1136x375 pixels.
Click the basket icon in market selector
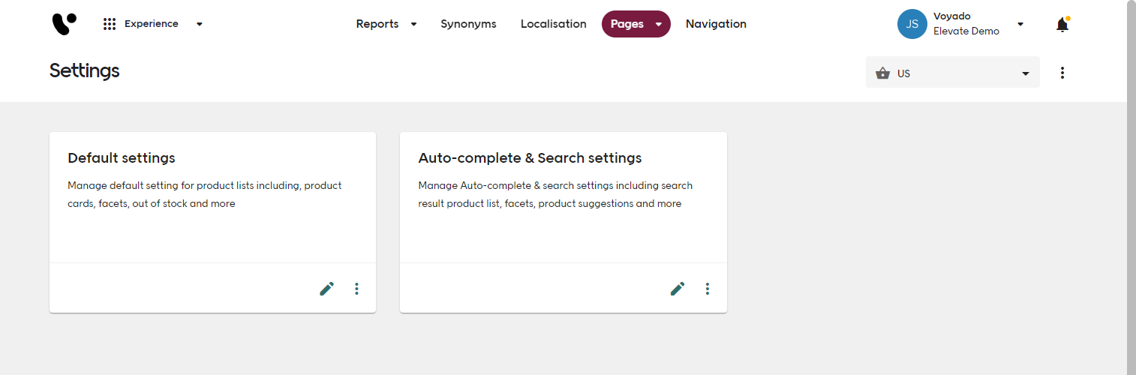pyautogui.click(x=882, y=73)
